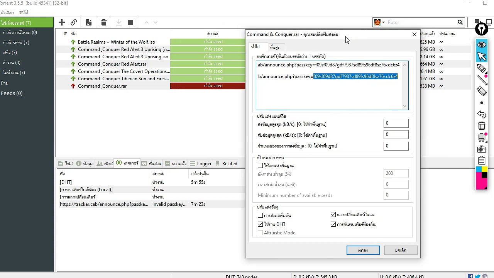This screenshot has width=494, height=278.
Task: Select Command _Conquer Red Alert.rar torrent
Action: coord(112,64)
